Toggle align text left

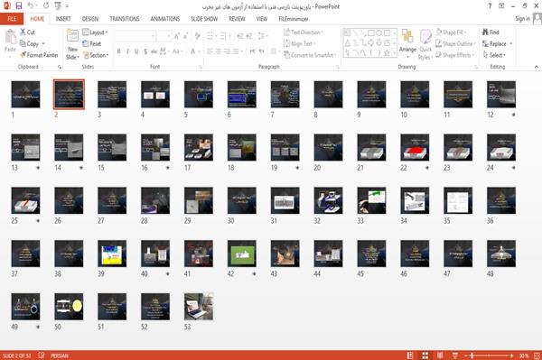(210, 51)
